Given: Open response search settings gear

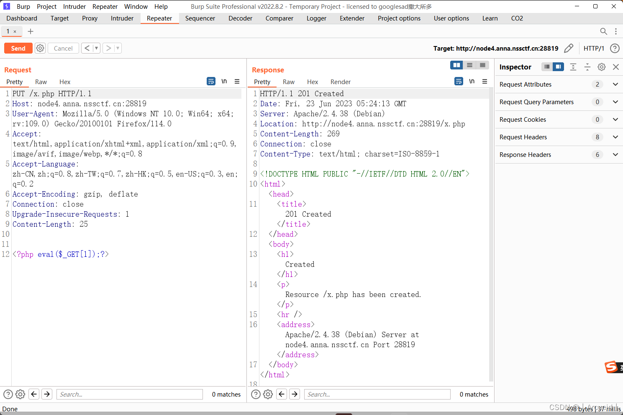Looking at the screenshot, I should tap(268, 394).
